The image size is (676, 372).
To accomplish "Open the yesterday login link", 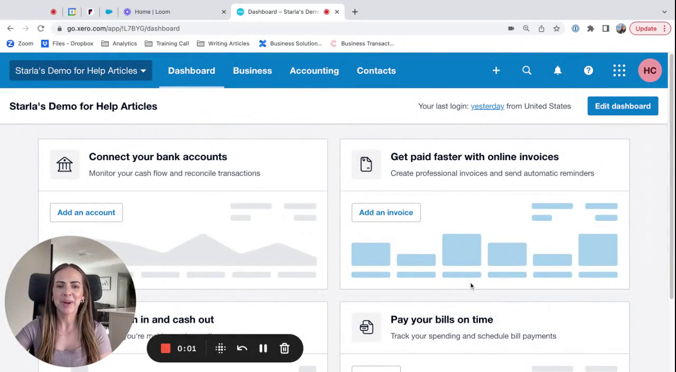I will (x=487, y=106).
